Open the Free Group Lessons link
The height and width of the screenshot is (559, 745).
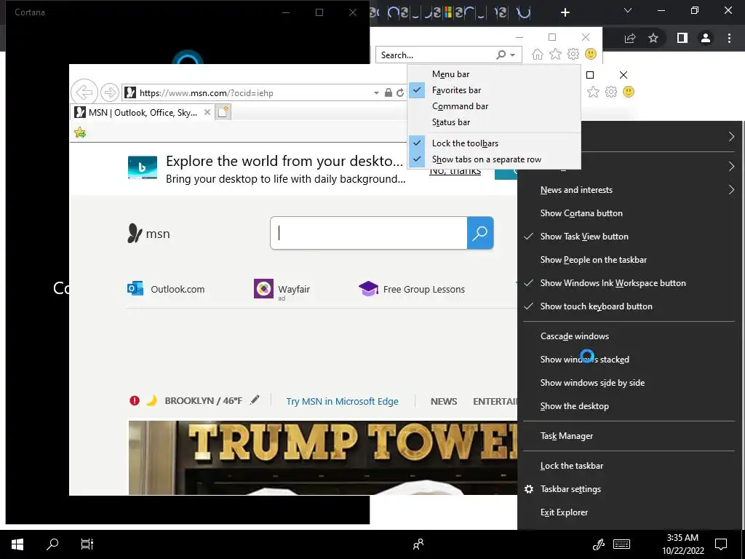412,289
